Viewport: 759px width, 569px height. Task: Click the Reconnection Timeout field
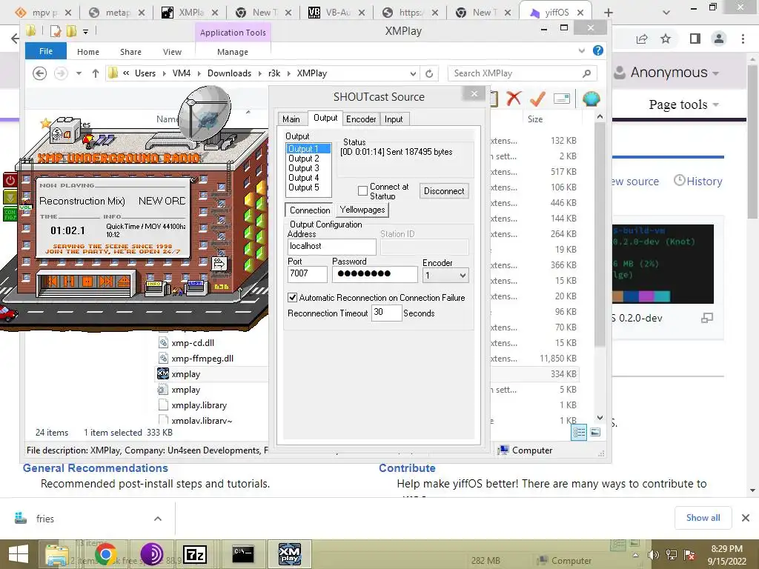coord(386,313)
